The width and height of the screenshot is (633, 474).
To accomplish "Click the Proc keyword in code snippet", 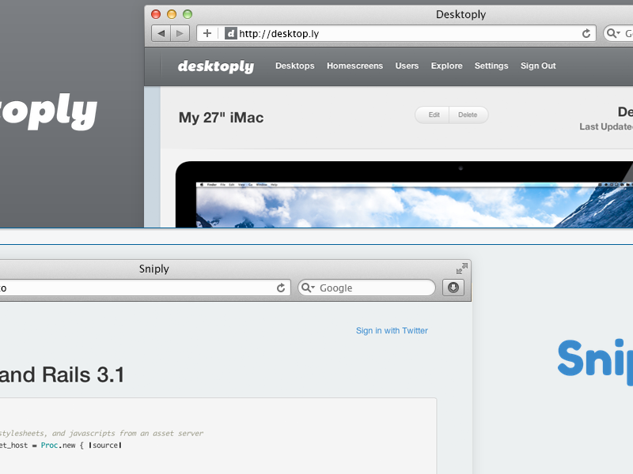I will tap(49, 446).
